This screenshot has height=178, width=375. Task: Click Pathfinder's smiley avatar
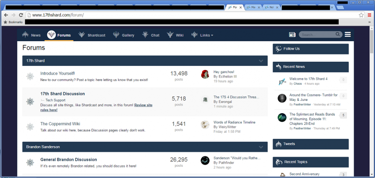[205, 160]
